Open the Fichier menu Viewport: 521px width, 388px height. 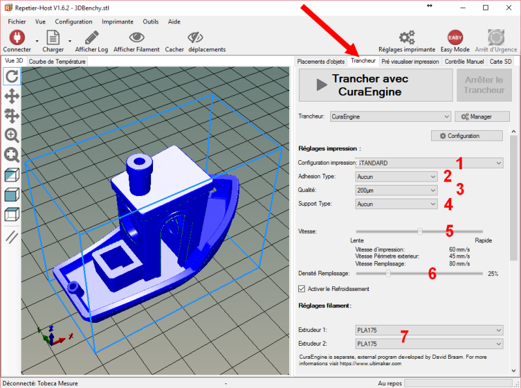coord(16,21)
